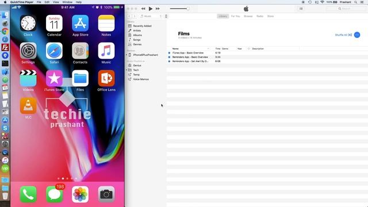The width and height of the screenshot is (368, 207).
Task: Tap the App Store icon on iPhone
Action: (80, 24)
